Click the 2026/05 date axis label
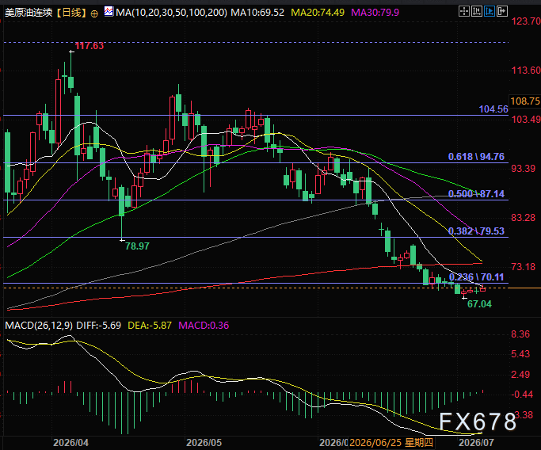 [204, 443]
